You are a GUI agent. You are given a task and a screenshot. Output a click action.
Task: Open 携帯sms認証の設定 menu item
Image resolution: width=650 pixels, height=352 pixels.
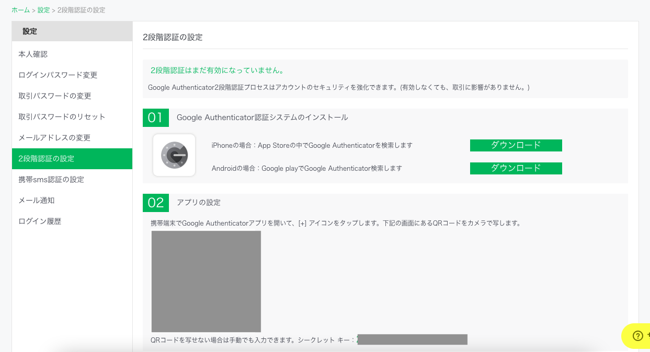point(72,180)
